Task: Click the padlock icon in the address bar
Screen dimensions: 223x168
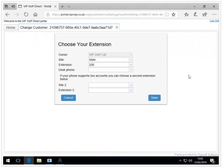Action: (48, 14)
